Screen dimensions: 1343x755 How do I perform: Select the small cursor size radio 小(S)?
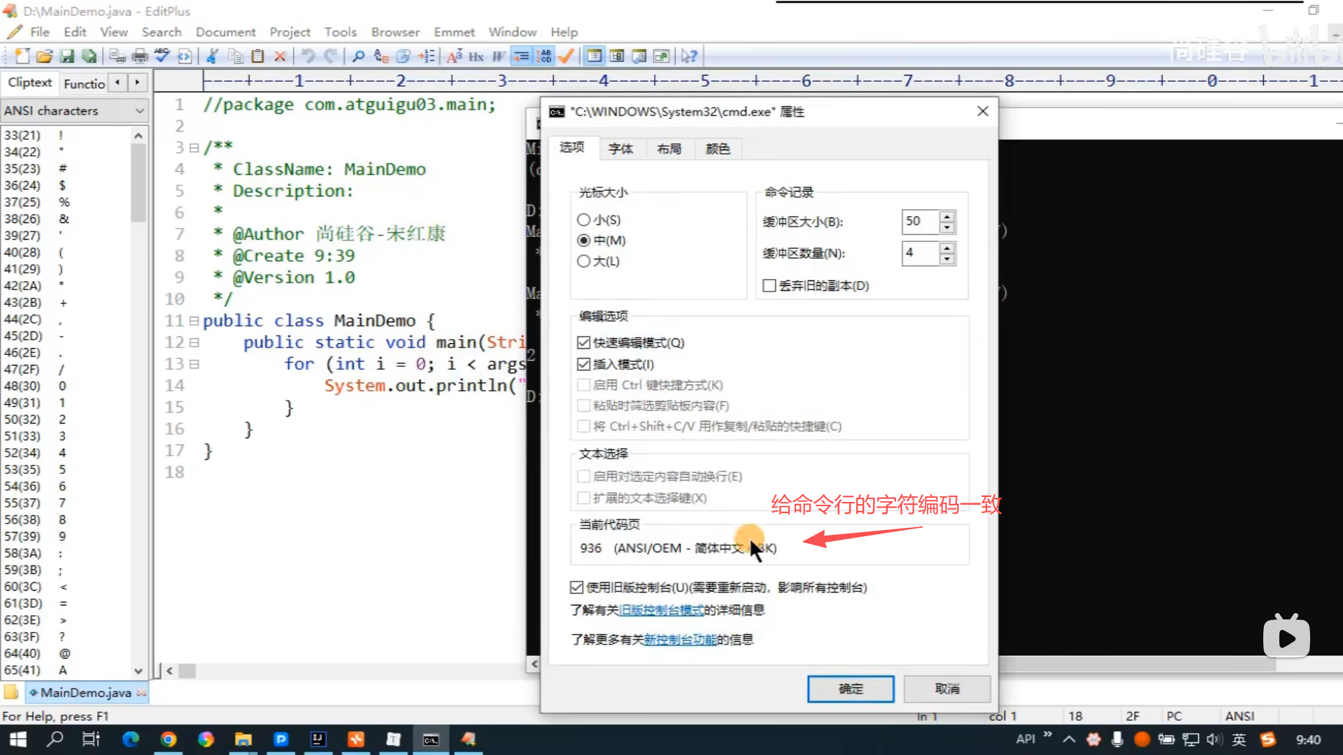tap(584, 220)
